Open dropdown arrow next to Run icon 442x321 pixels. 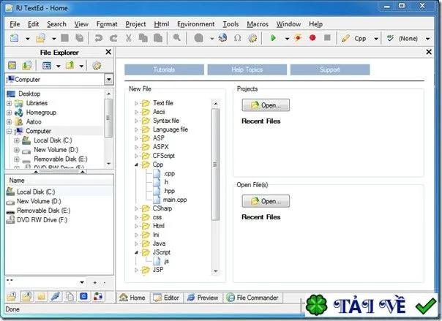click(x=287, y=39)
